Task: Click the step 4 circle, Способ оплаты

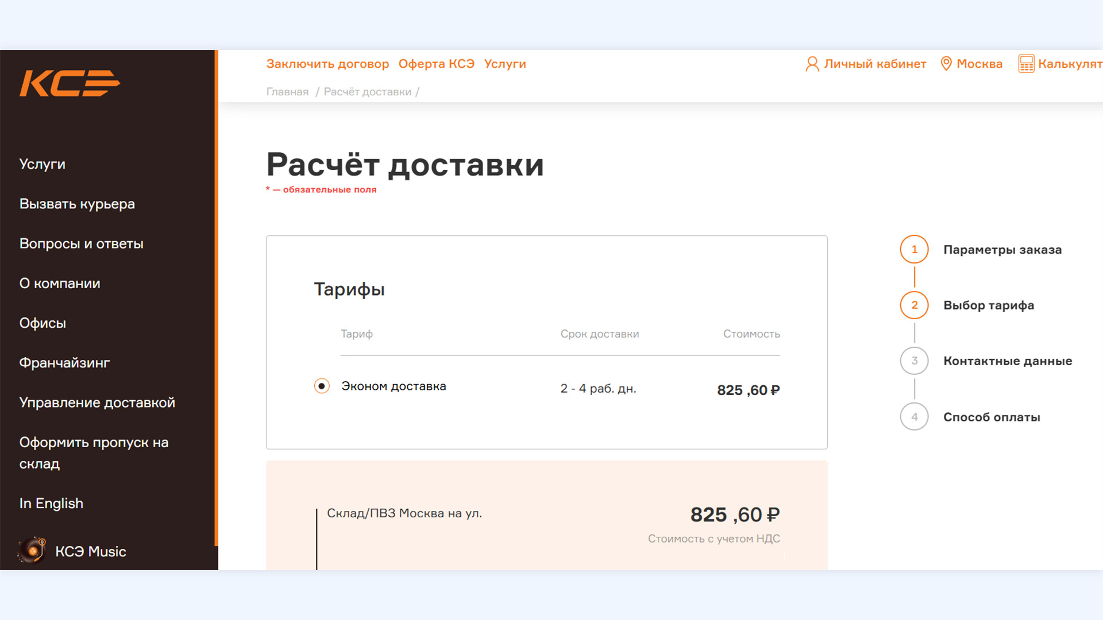Action: click(914, 417)
